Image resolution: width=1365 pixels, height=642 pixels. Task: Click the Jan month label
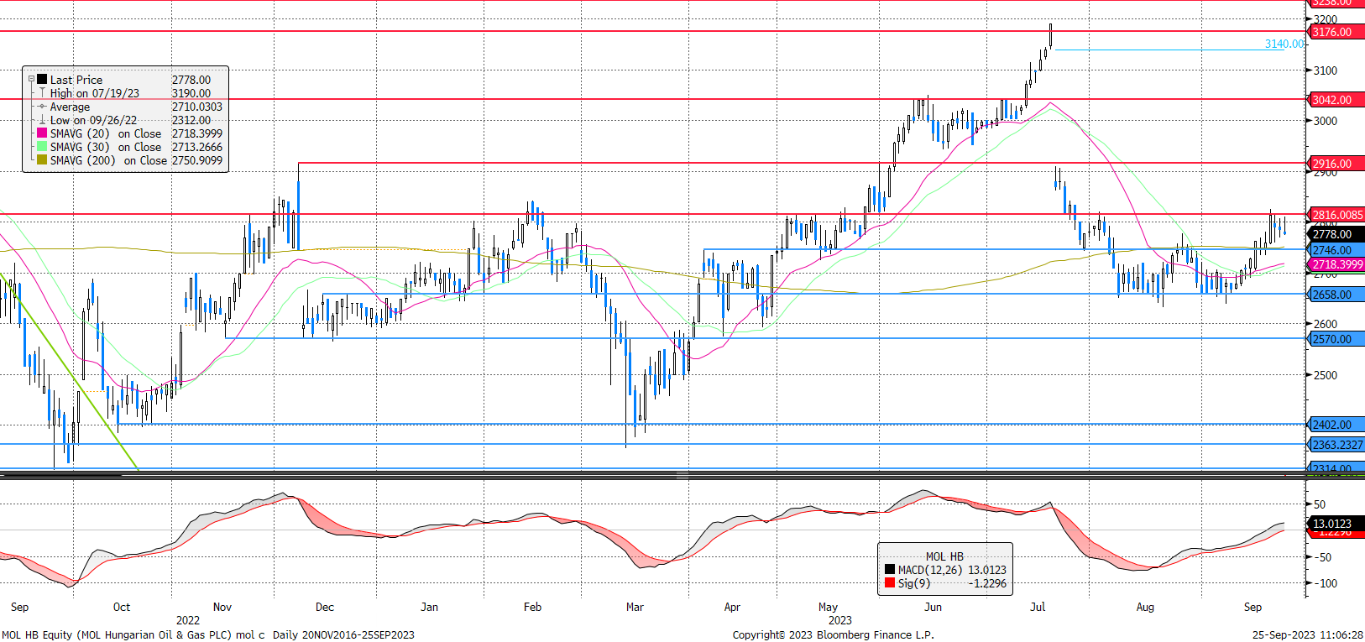click(x=429, y=607)
